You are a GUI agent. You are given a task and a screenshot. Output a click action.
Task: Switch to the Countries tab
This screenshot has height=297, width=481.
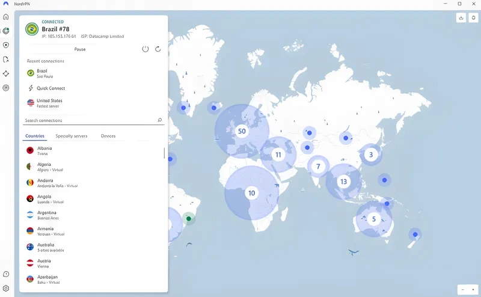coord(35,136)
